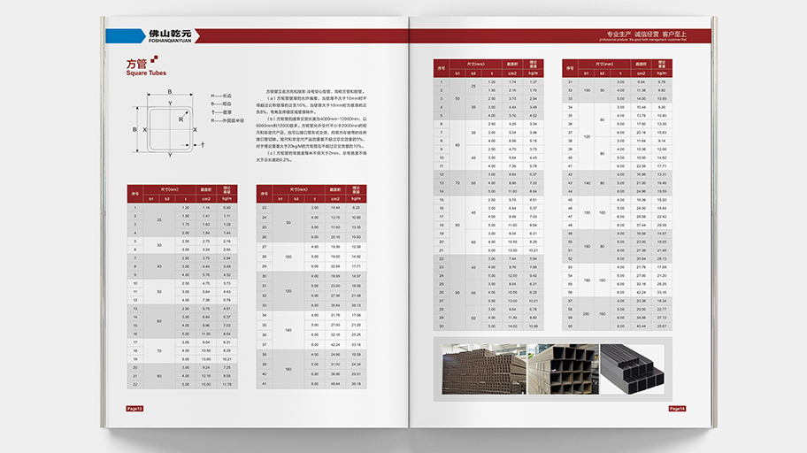This screenshot has width=807, height=453.
Task: Click the '140' size cell in left page's second table
Action: 288,330
